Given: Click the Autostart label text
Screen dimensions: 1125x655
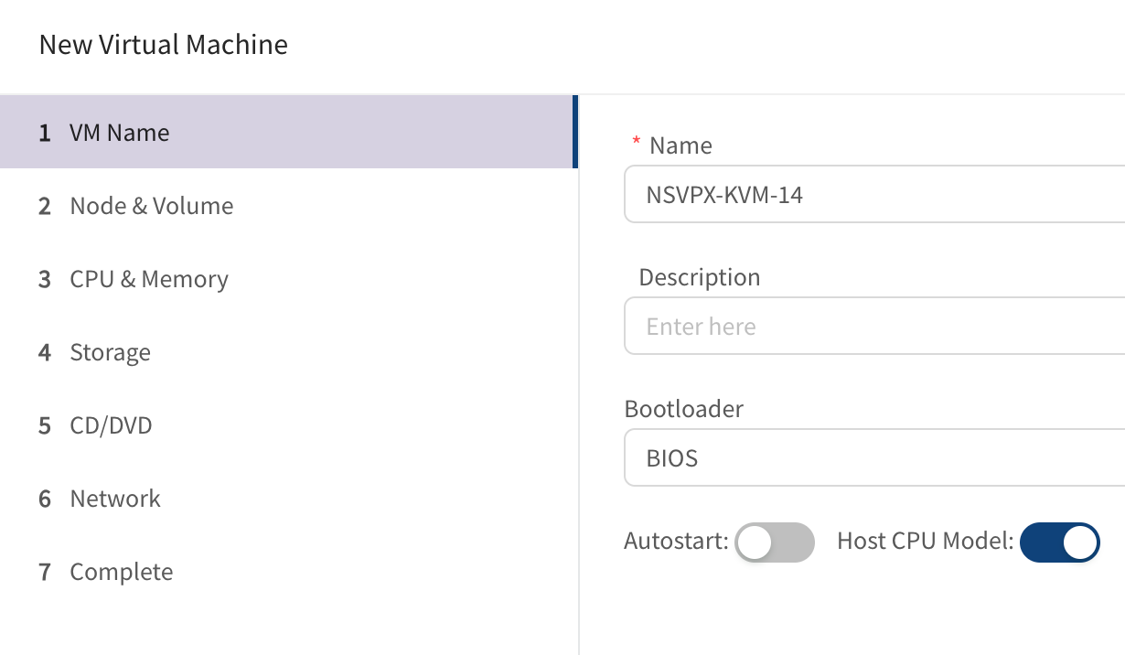Looking at the screenshot, I should coord(676,542).
